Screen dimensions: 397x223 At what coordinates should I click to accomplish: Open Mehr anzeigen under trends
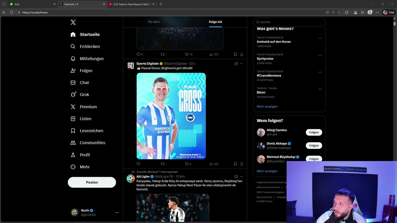267,107
